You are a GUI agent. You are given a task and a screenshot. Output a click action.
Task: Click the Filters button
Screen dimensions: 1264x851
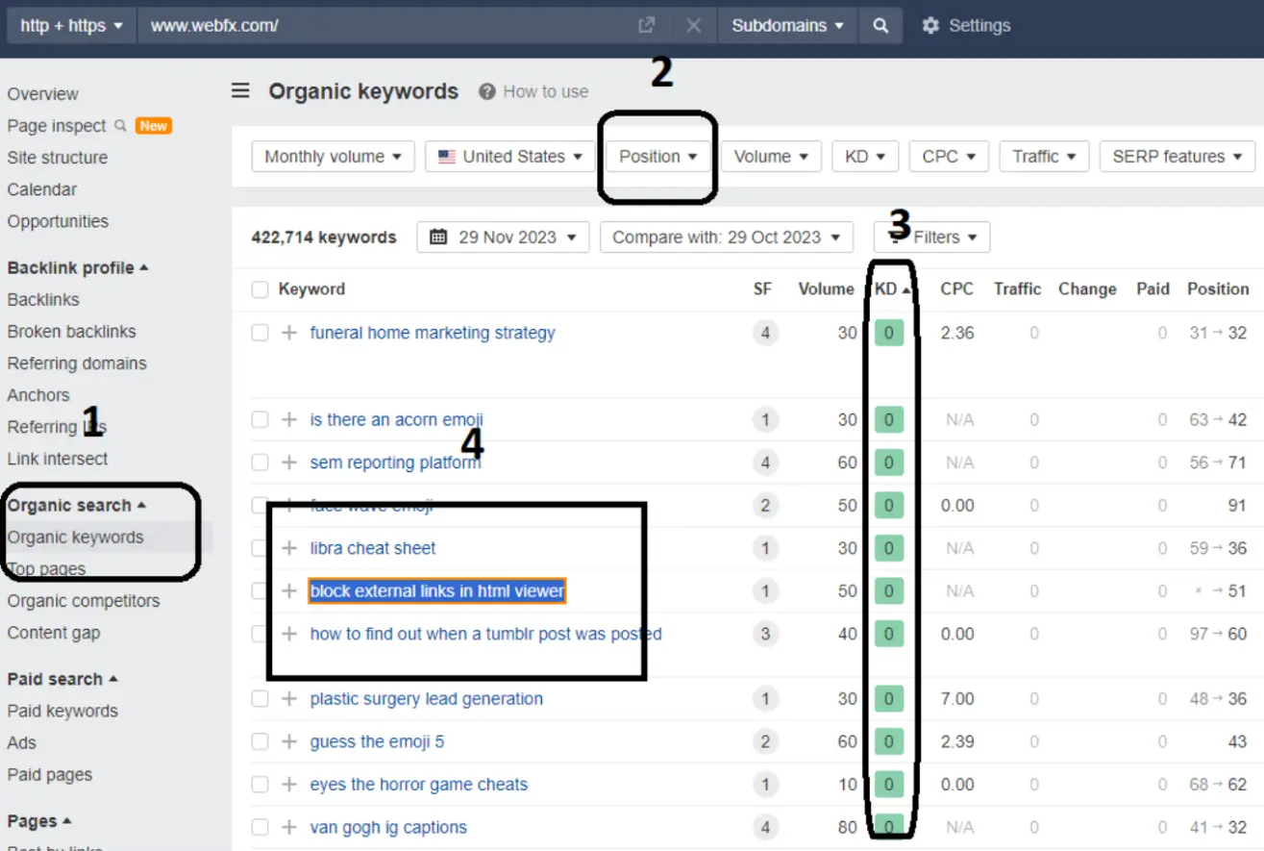click(x=930, y=237)
